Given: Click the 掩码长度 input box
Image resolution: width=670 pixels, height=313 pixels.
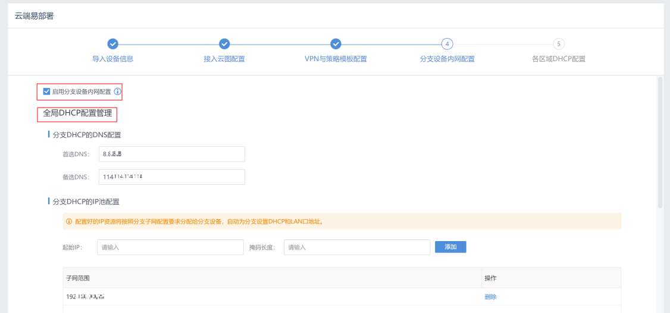Looking at the screenshot, I should 356,247.
